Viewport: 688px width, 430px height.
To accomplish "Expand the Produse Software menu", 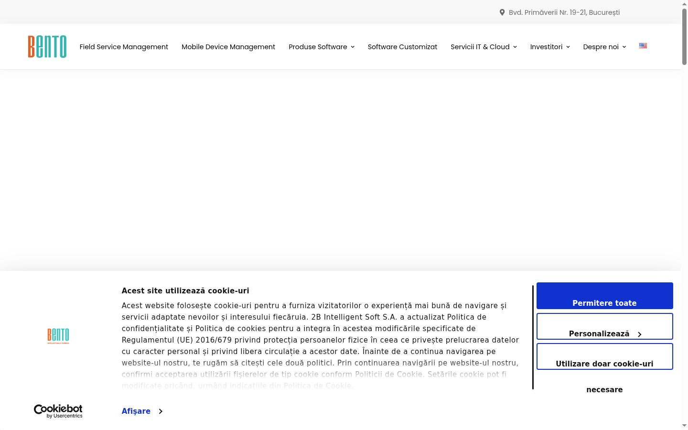I will tap(322, 47).
